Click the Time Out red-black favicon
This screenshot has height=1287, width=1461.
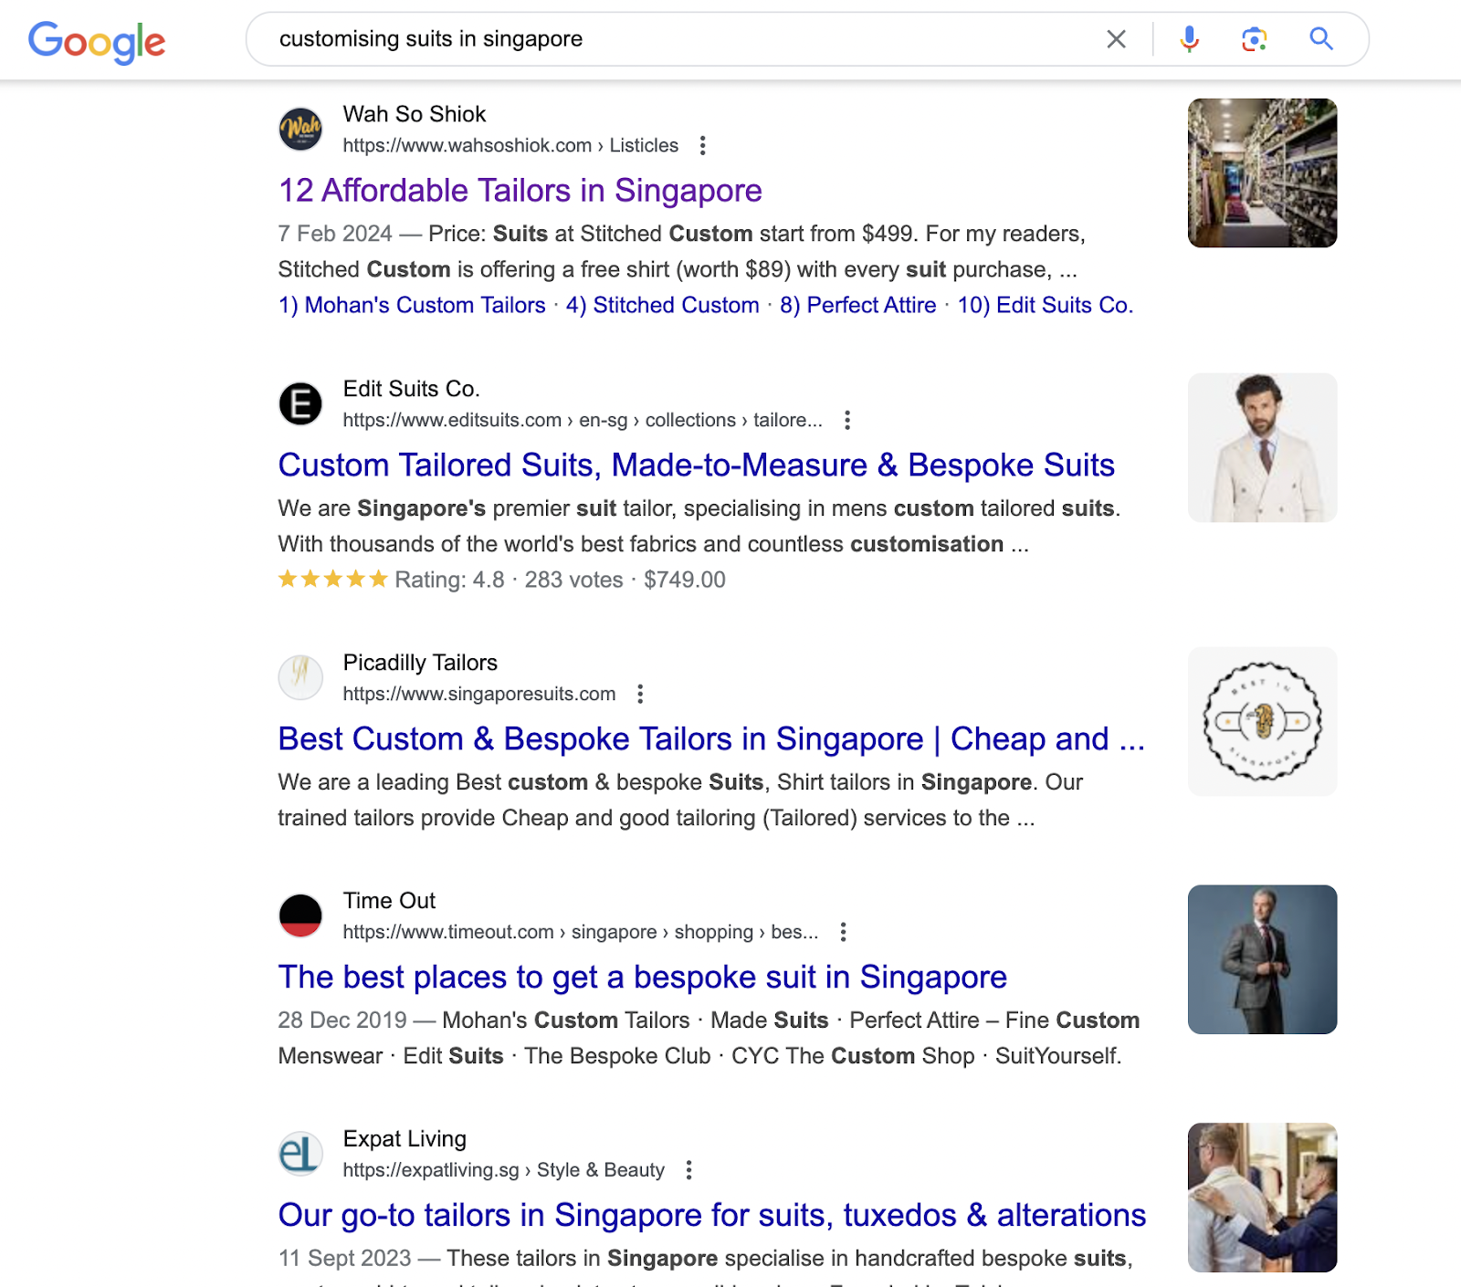[300, 916]
